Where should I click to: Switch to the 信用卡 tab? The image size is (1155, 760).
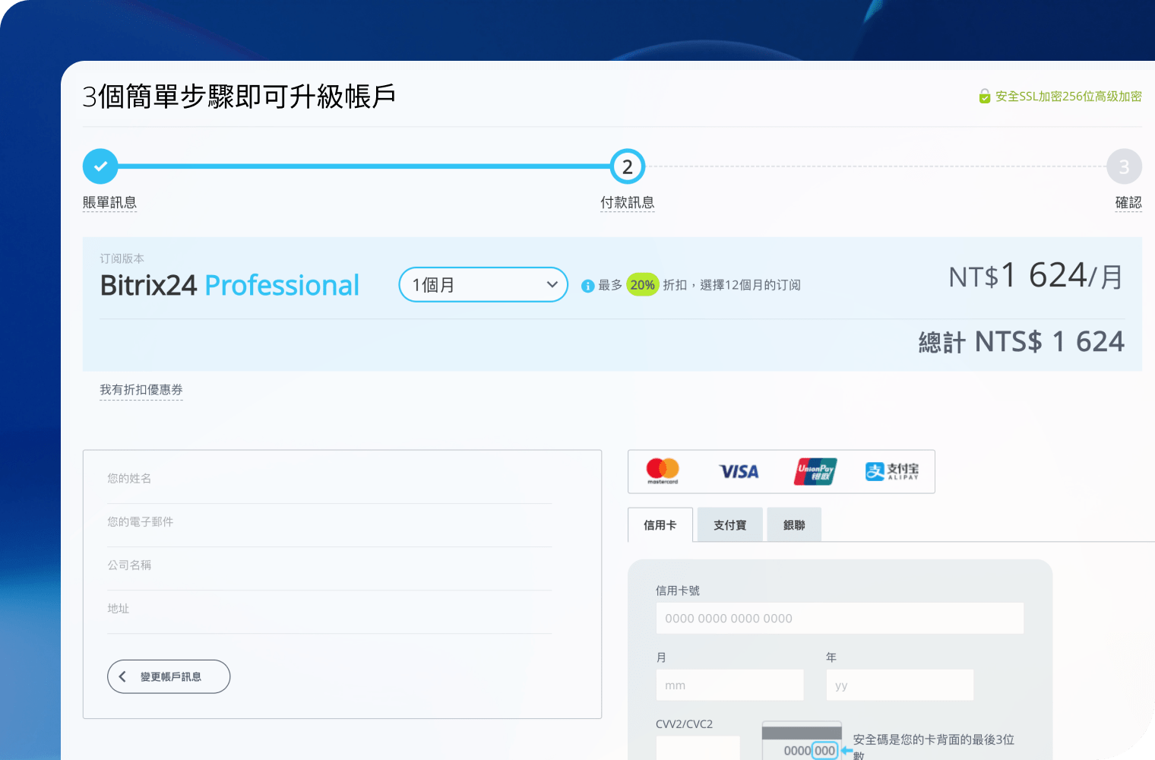660,525
